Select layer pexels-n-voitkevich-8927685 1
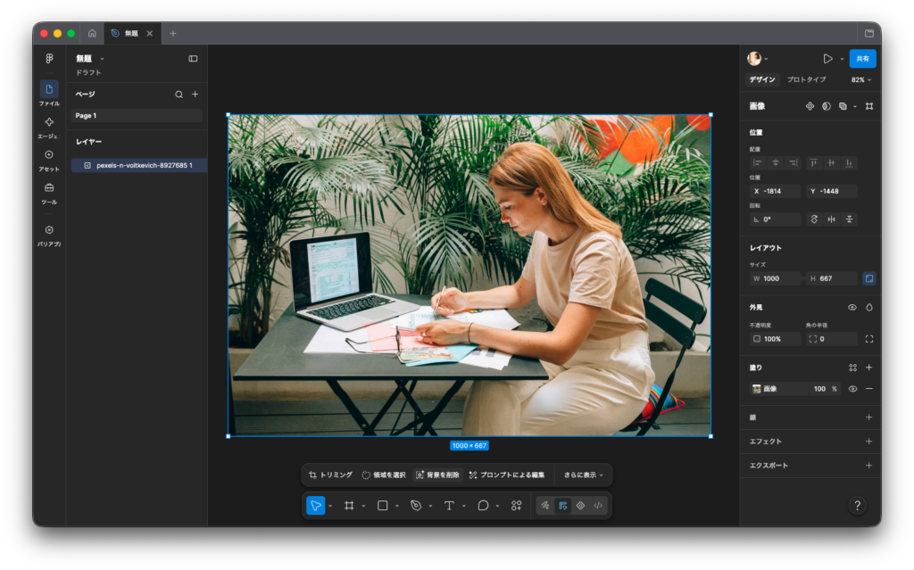 pos(138,166)
